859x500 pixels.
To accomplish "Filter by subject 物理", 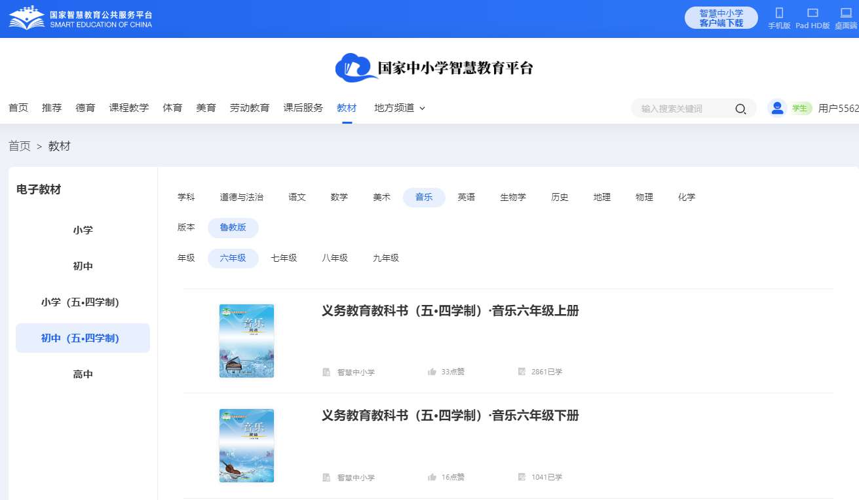I will (644, 197).
